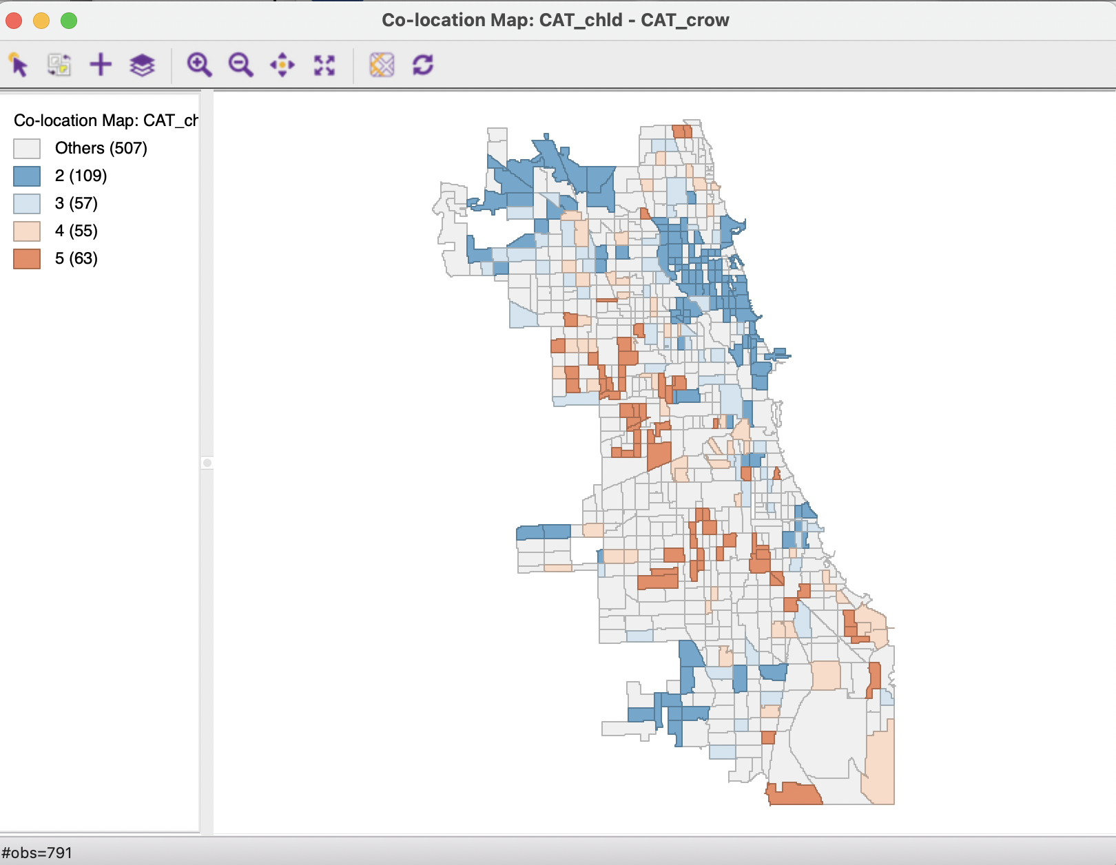Click the legend panel splitter handle
This screenshot has height=865, width=1116.
tap(207, 463)
